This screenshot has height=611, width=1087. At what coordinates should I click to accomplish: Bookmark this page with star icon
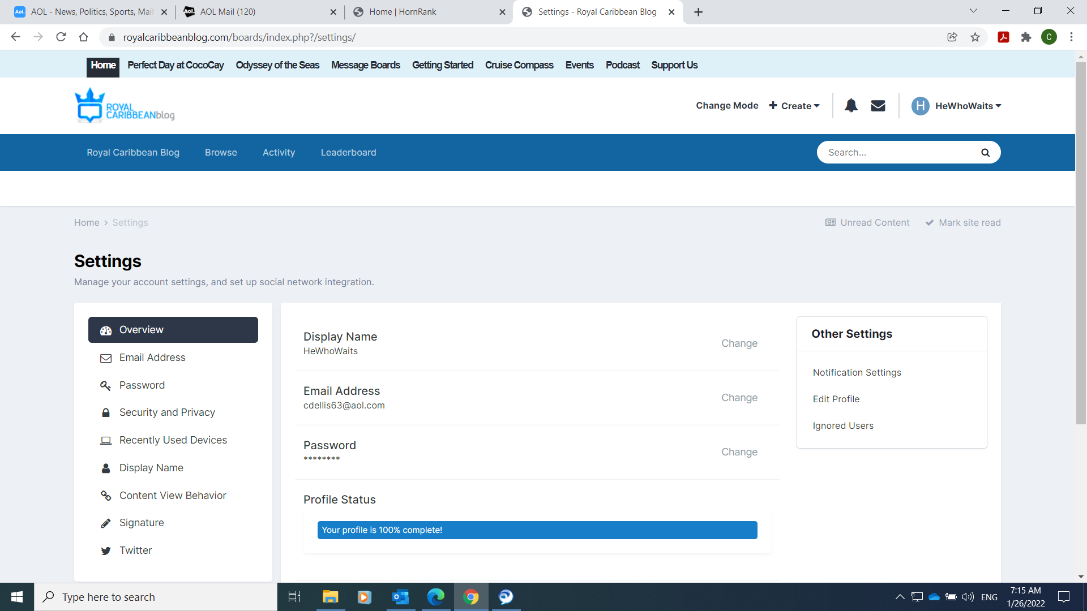click(975, 37)
